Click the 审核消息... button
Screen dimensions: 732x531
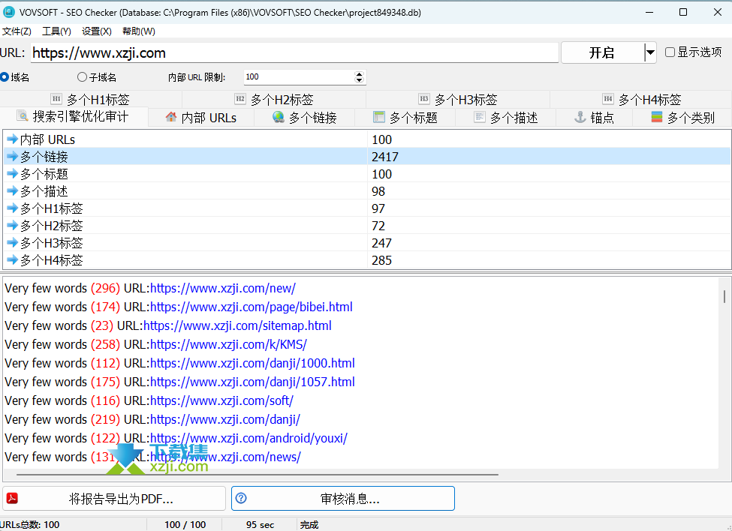coord(343,498)
